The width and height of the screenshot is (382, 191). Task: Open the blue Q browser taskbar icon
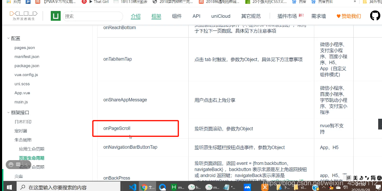162,187
